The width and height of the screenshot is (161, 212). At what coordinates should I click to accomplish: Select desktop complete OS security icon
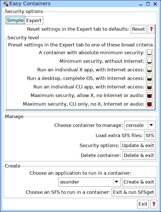[x=149, y=78]
